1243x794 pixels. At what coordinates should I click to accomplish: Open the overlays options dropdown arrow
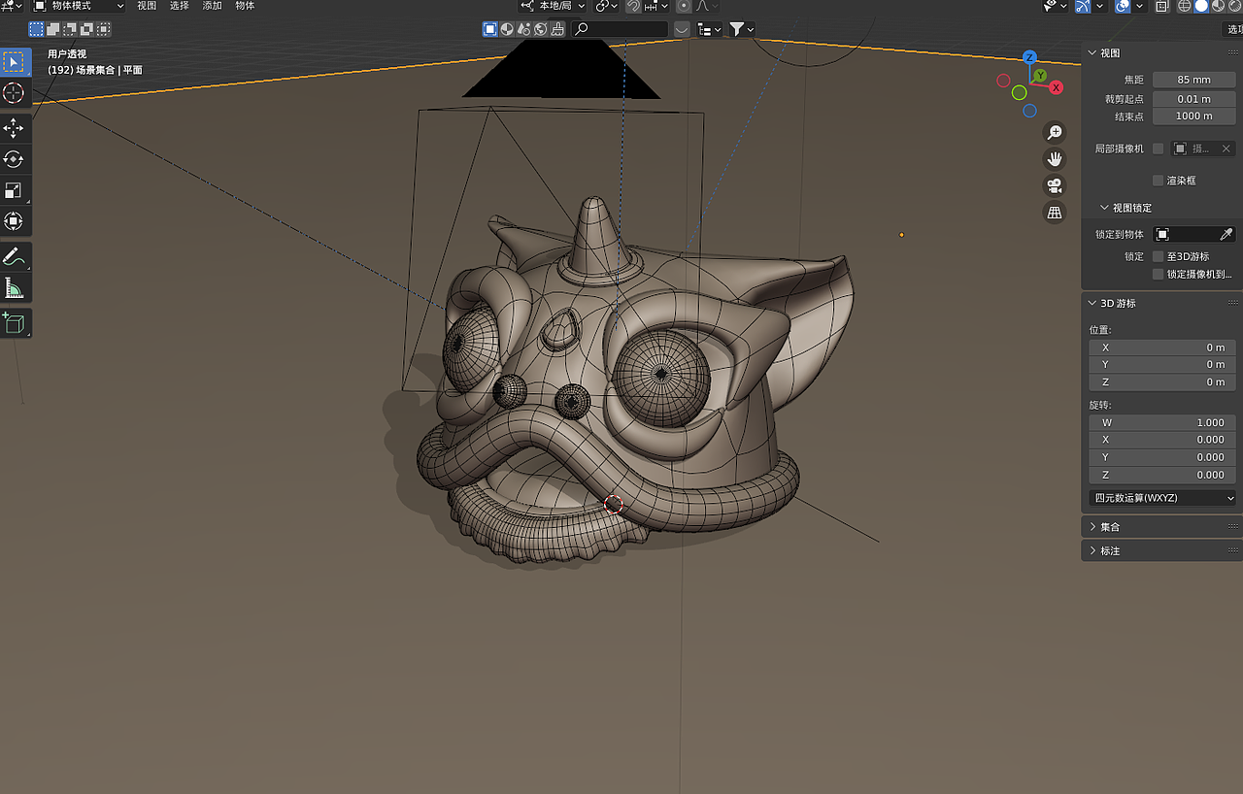(1141, 6)
